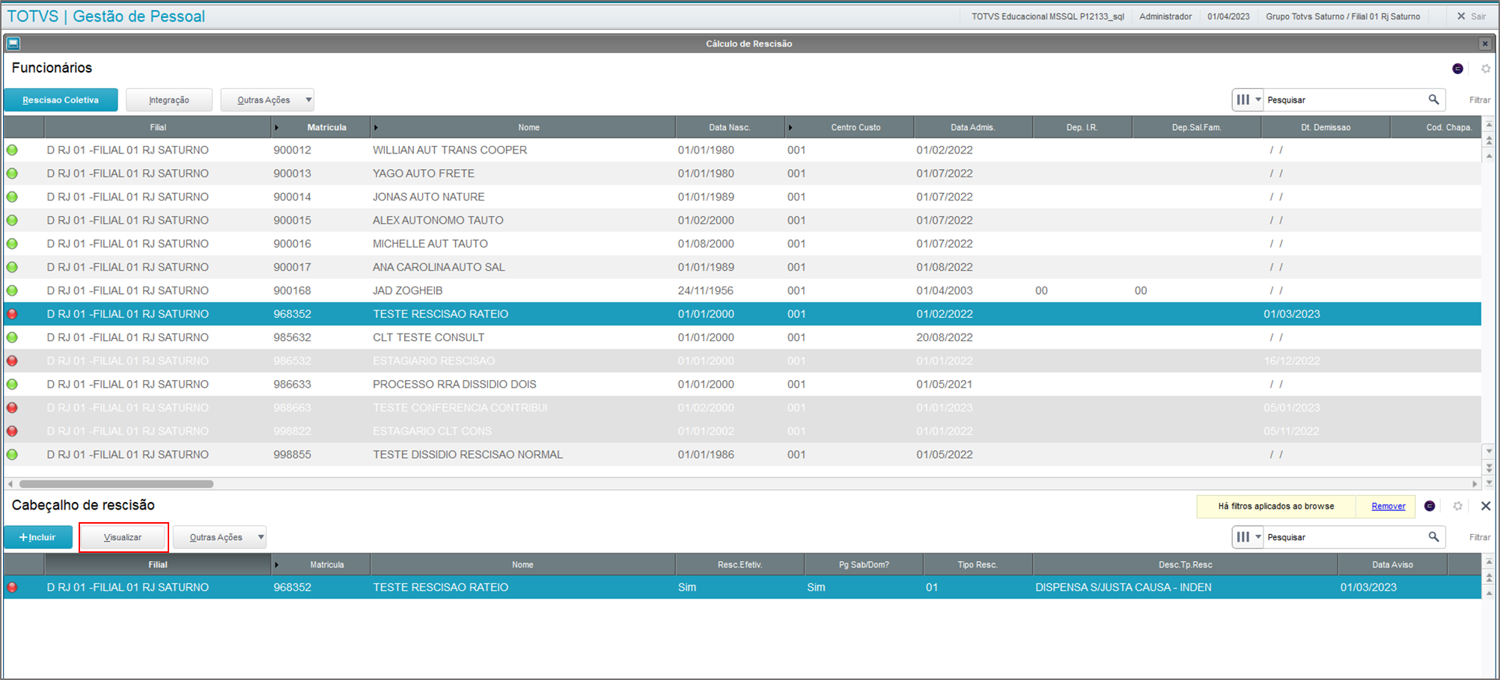This screenshot has height=680, width=1500.
Task: Click green status icon for matricula 900168
Action: click(12, 290)
